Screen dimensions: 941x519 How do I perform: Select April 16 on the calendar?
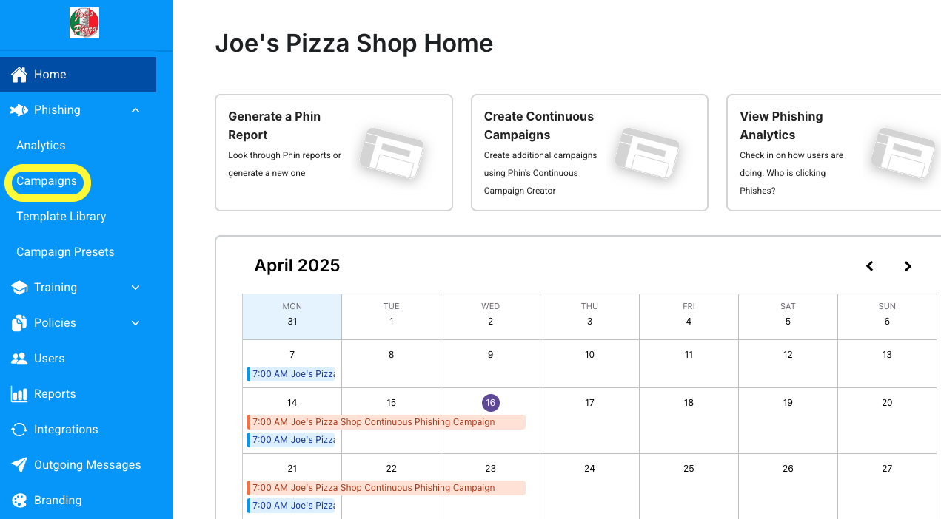tap(490, 403)
